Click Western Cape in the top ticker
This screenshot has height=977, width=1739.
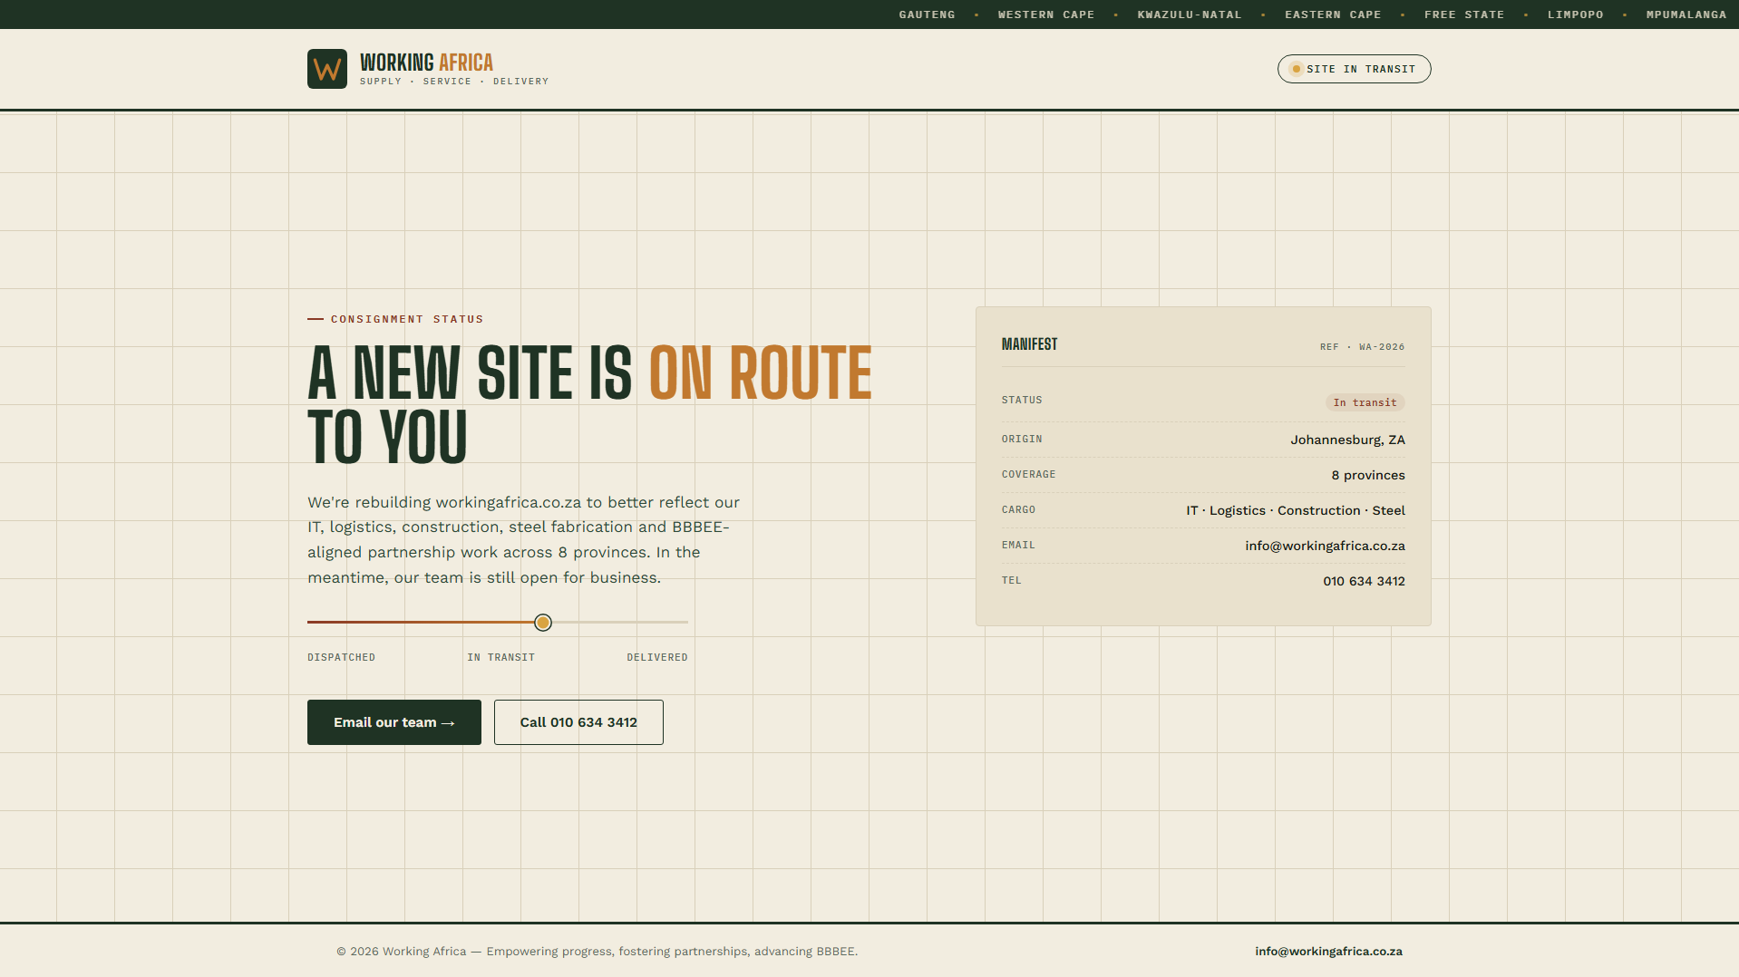tap(1046, 15)
